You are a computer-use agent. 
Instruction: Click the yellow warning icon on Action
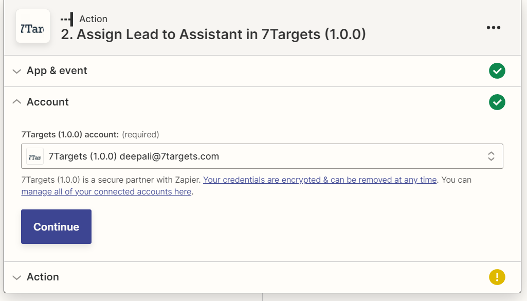pos(497,277)
